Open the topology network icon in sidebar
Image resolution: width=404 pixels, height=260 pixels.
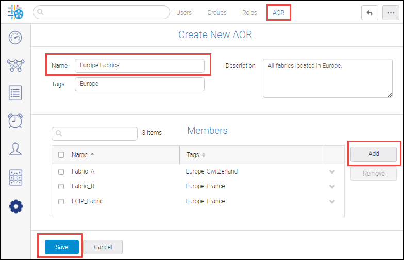[15, 65]
